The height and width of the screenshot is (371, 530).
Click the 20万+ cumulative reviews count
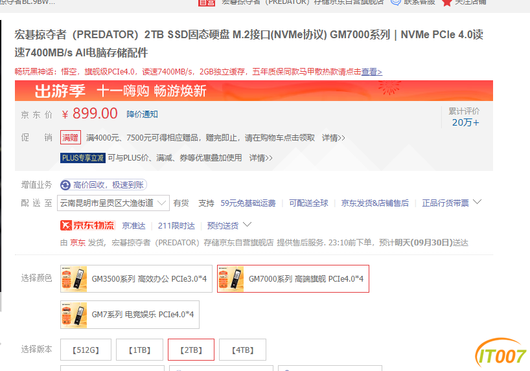[465, 122]
